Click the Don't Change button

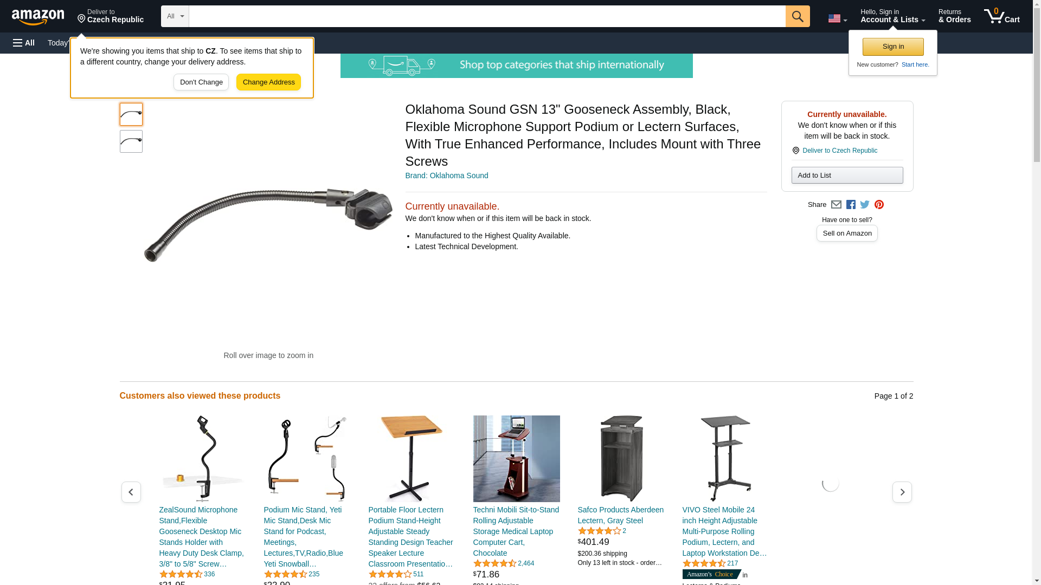tap(201, 82)
